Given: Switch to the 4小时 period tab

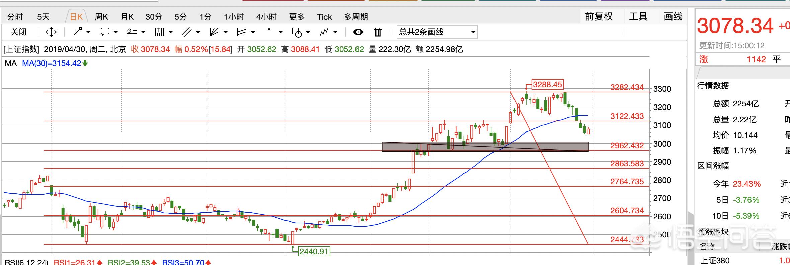Looking at the screenshot, I should pos(266,17).
